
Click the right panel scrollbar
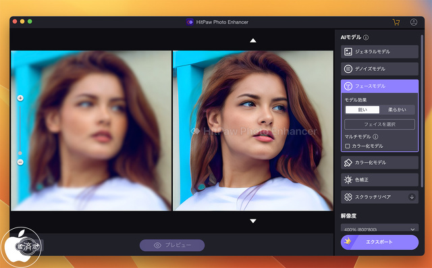click(422, 110)
